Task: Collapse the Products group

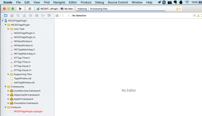Action: [5, 107]
